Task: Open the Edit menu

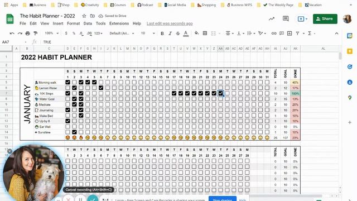Action: (33, 23)
